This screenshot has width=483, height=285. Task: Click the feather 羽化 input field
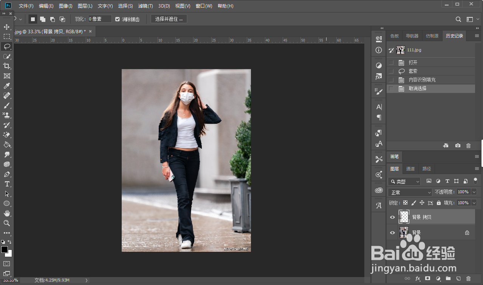pos(100,19)
